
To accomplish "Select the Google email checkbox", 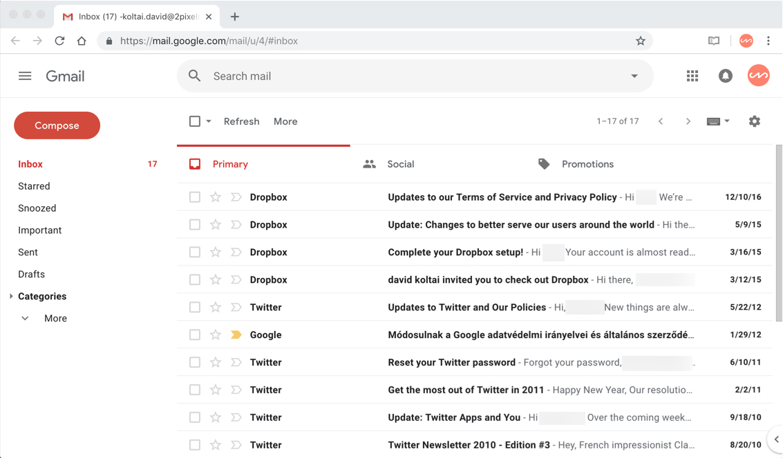I will (195, 335).
